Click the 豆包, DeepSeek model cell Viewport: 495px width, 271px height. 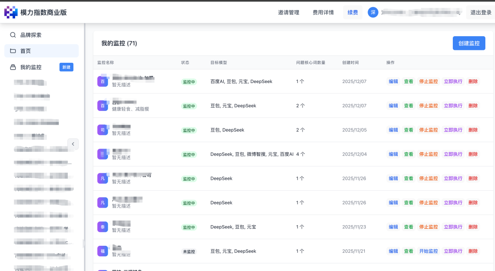227,130
